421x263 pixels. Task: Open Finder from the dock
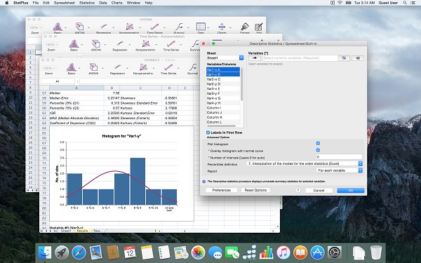(x=45, y=252)
